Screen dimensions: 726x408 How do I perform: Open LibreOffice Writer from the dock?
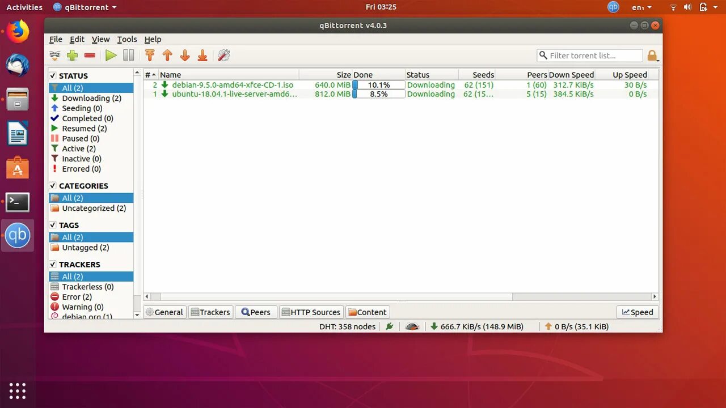tap(18, 134)
